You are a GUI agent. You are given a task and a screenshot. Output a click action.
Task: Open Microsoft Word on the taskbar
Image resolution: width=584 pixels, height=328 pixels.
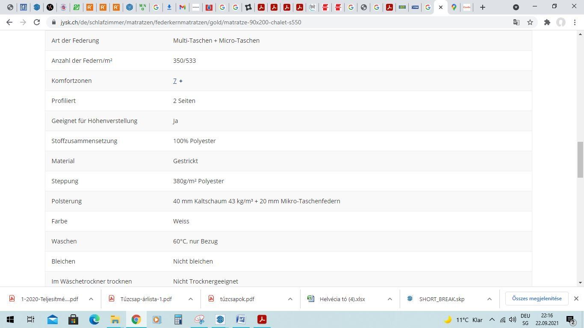241,319
